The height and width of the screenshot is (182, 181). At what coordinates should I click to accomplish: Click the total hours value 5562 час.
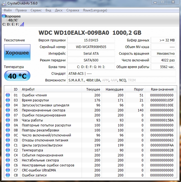(x=163, y=67)
